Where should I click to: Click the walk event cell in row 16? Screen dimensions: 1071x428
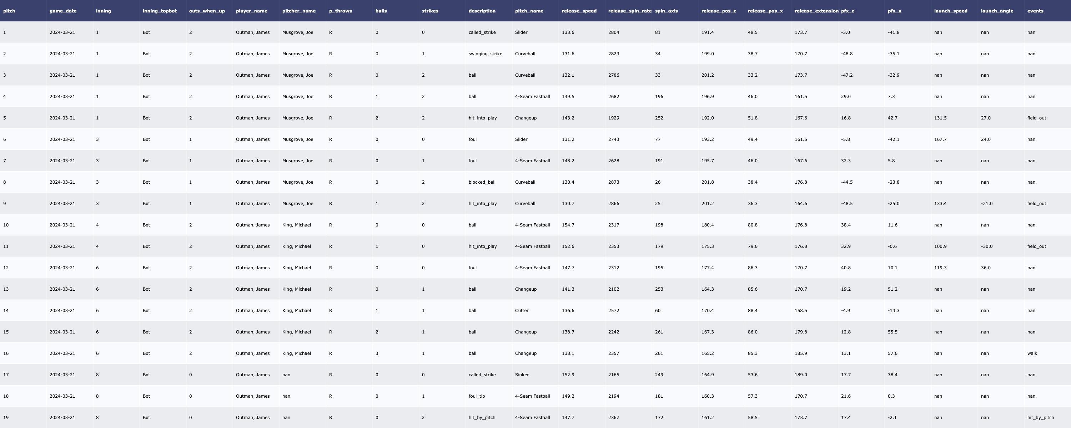pos(1032,353)
